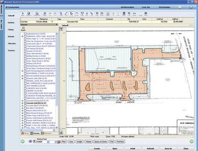
Task: Check the JACK HAMMER checkbox
Action: pyautogui.click(x=25, y=86)
